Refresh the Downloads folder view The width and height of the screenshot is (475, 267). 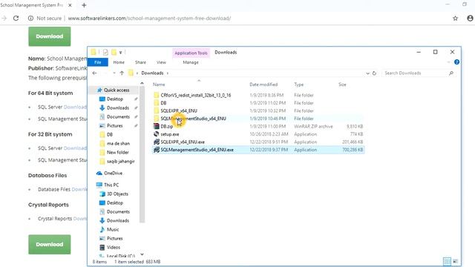point(374,73)
